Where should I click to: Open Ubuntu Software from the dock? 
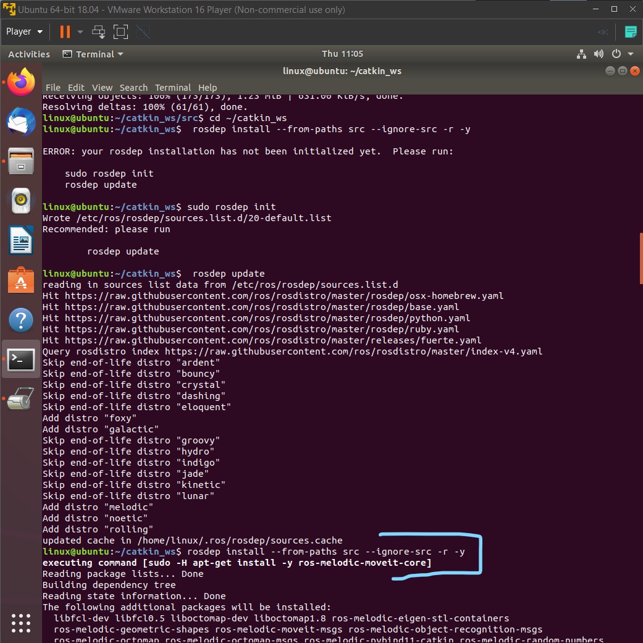(20, 280)
